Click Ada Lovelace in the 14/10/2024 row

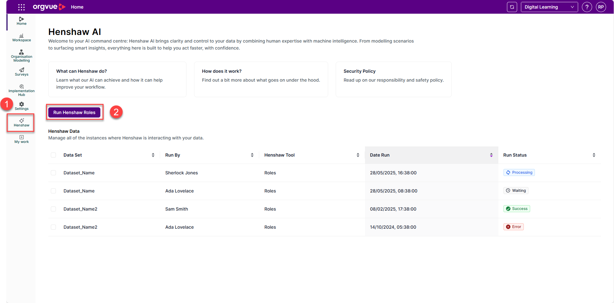coord(179,227)
